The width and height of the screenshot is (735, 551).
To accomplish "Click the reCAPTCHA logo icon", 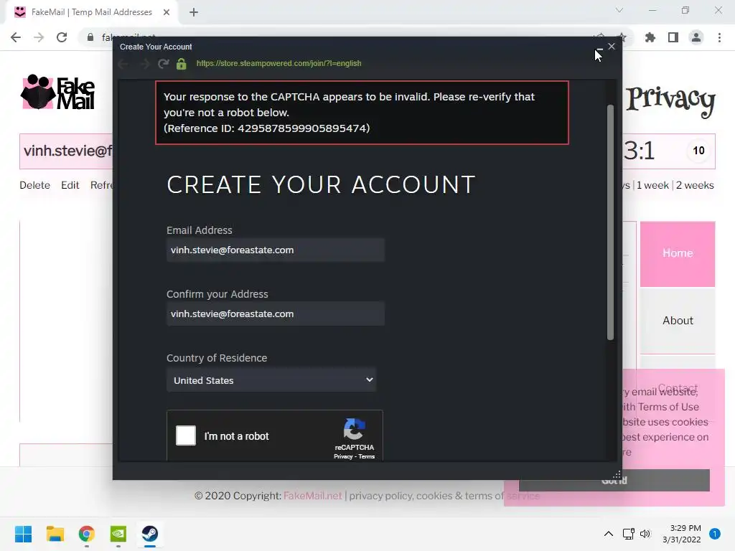I will (354, 429).
